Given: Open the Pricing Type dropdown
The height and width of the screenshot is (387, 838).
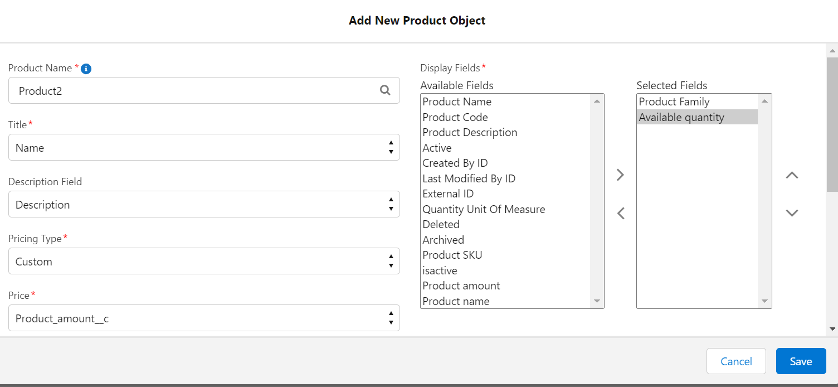Looking at the screenshot, I should (204, 262).
